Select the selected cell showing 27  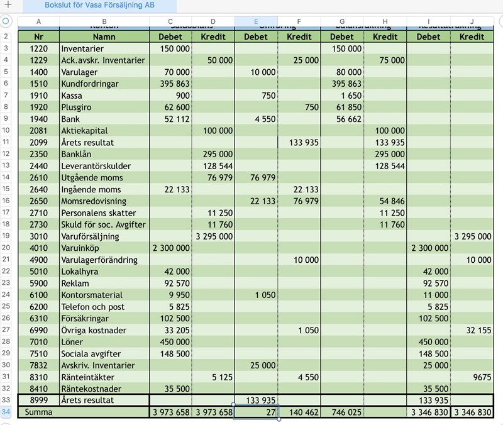pos(256,412)
